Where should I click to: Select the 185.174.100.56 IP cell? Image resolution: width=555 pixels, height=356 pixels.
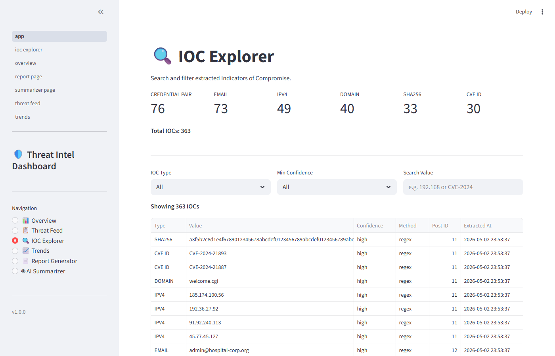click(x=270, y=295)
